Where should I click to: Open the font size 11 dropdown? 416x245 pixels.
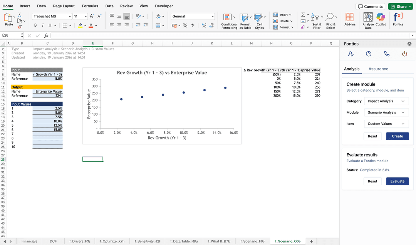[86, 17]
